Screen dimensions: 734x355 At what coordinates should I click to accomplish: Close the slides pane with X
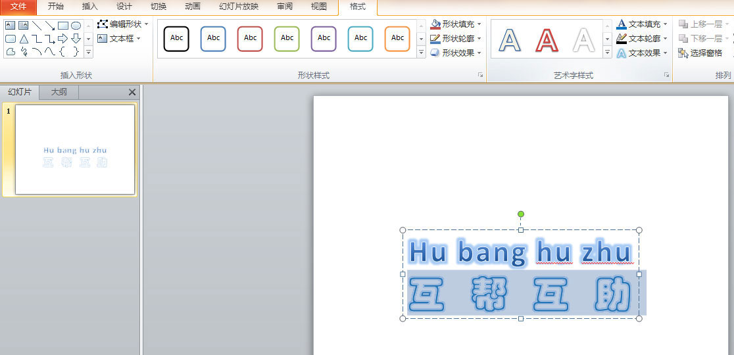[132, 93]
